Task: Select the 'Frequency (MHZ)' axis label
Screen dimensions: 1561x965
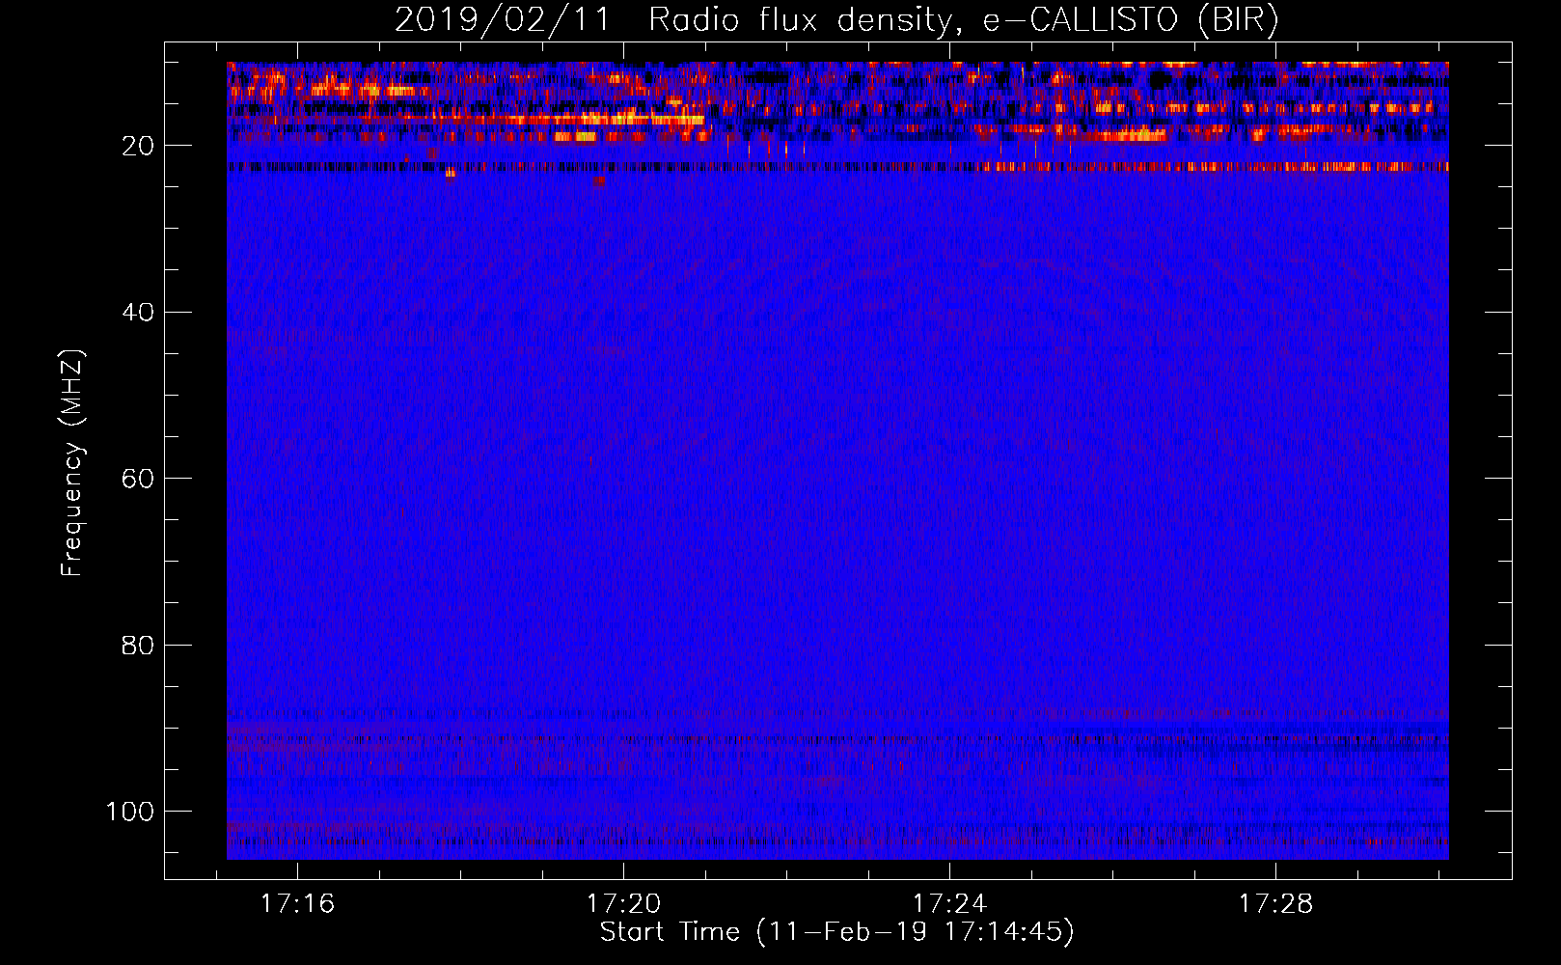Action: (73, 463)
